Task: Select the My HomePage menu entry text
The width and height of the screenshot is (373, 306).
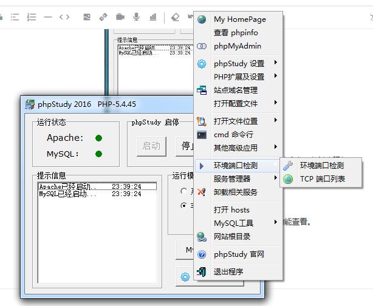Action: click(x=240, y=19)
